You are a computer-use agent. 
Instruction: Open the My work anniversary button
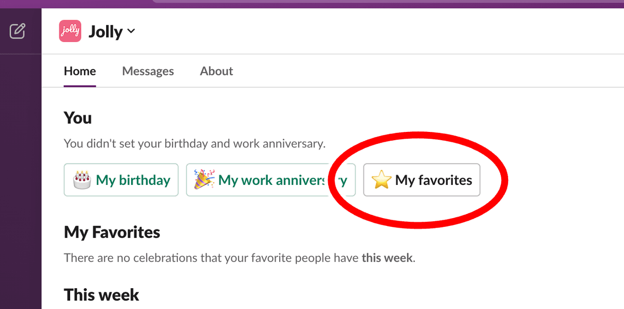click(x=270, y=180)
